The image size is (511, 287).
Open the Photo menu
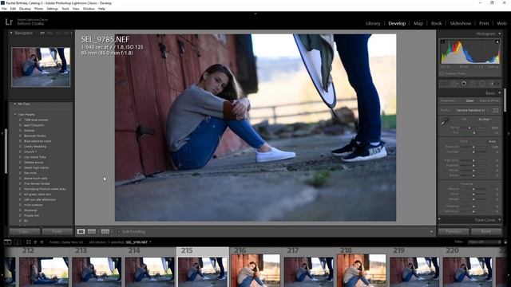[38, 9]
